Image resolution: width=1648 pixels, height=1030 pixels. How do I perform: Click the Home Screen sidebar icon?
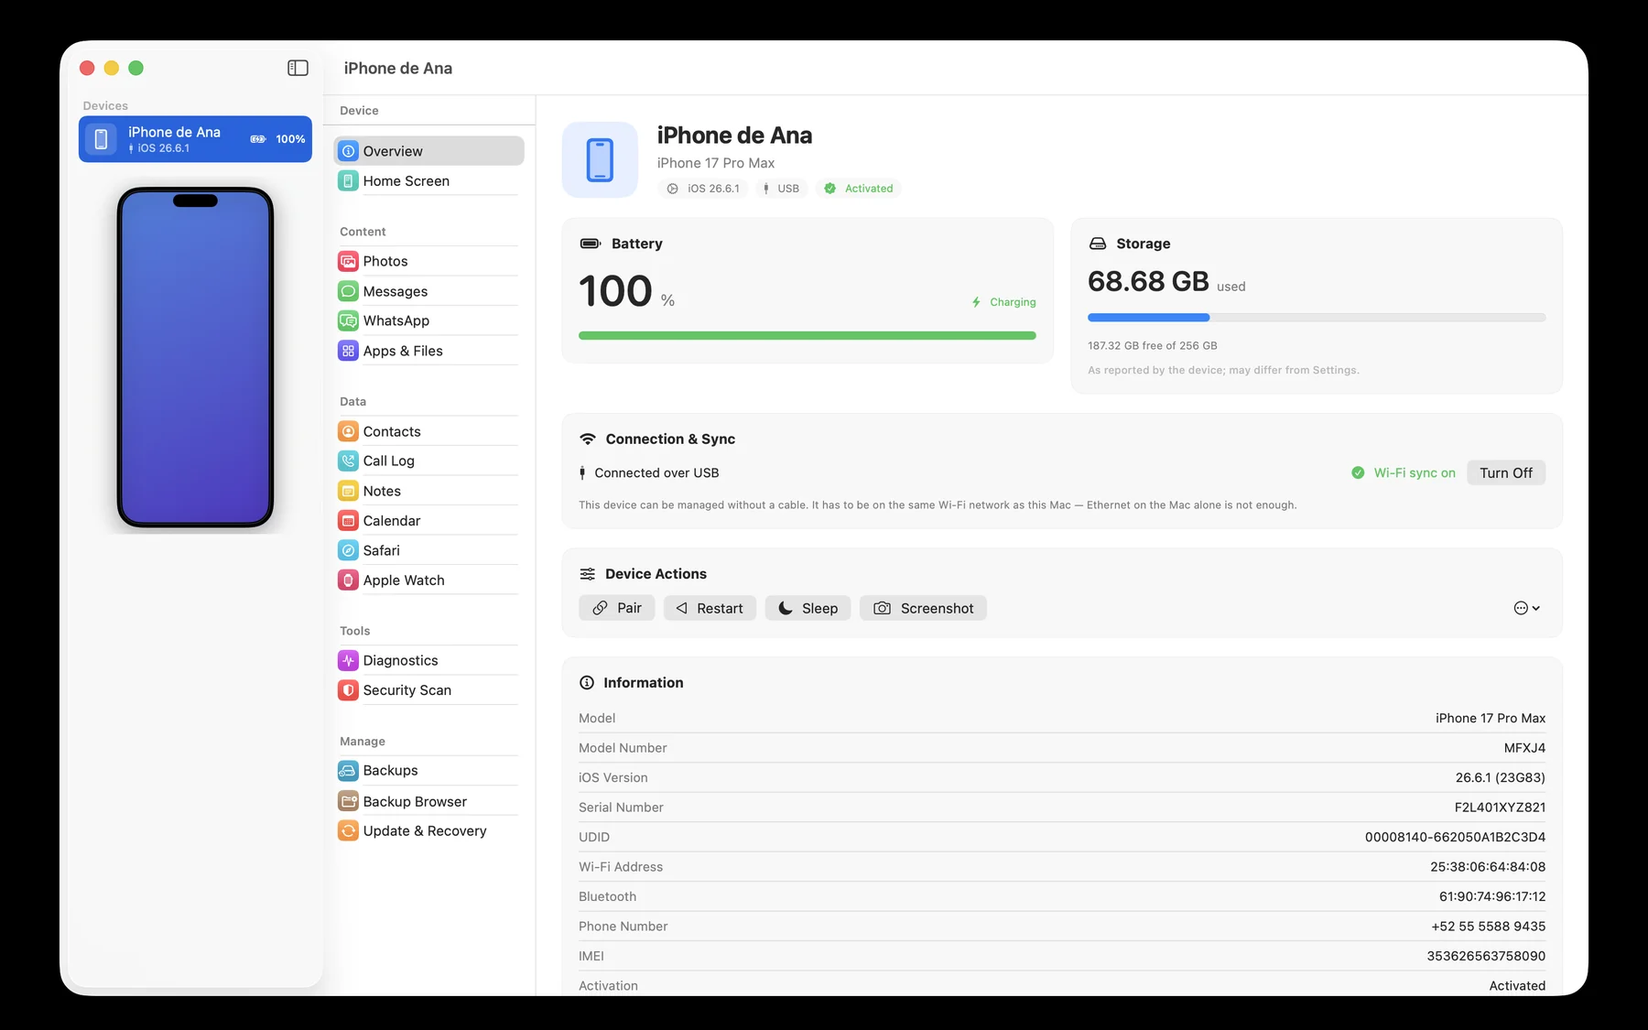[x=348, y=181]
